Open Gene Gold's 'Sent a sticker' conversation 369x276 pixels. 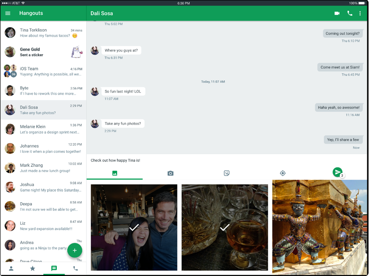(43, 52)
